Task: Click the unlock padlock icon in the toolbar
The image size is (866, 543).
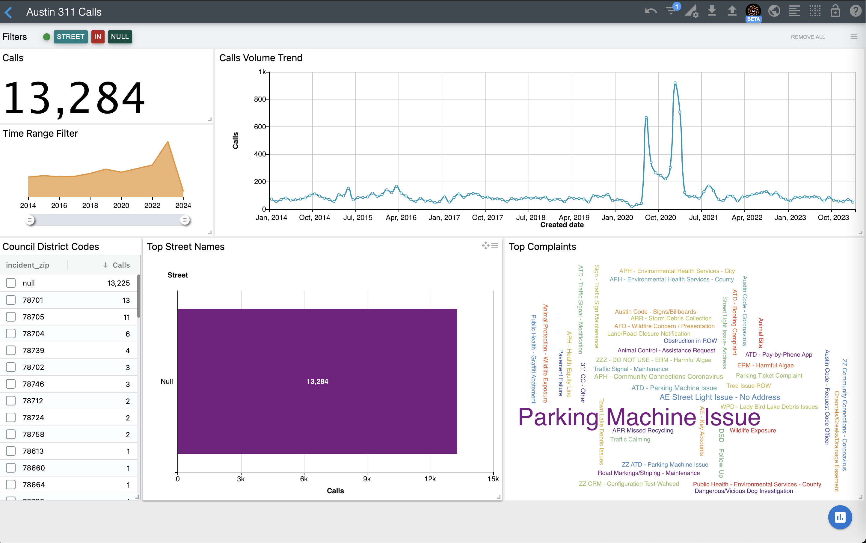Action: (x=835, y=11)
